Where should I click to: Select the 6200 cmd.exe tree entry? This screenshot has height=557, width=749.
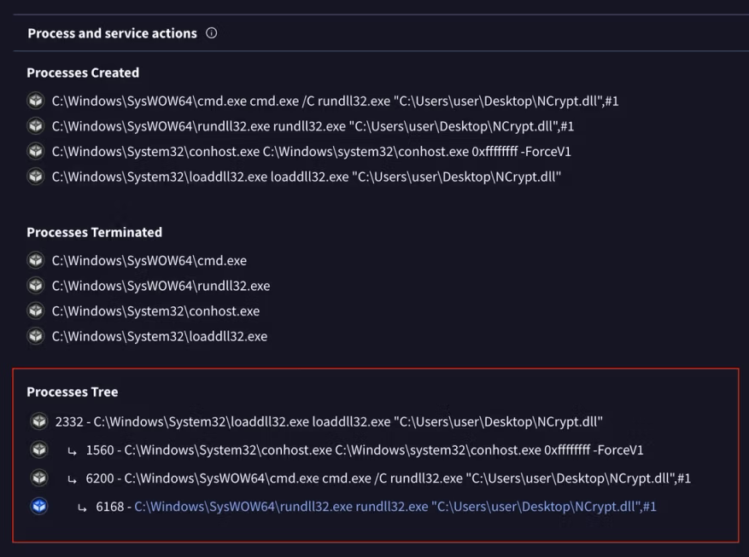[389, 479]
